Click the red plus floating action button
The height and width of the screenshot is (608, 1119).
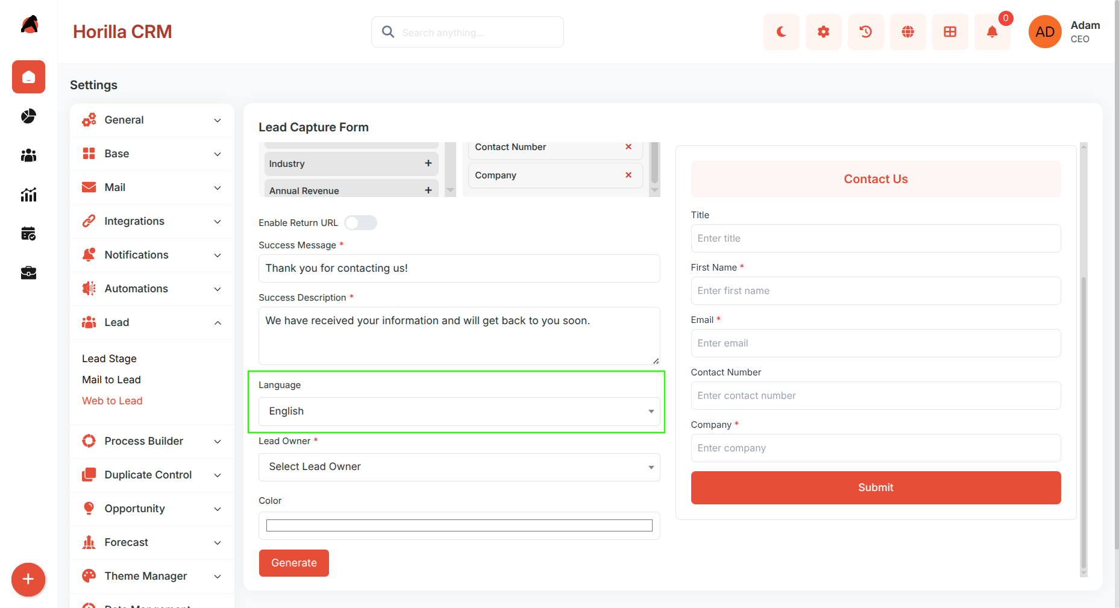28,580
